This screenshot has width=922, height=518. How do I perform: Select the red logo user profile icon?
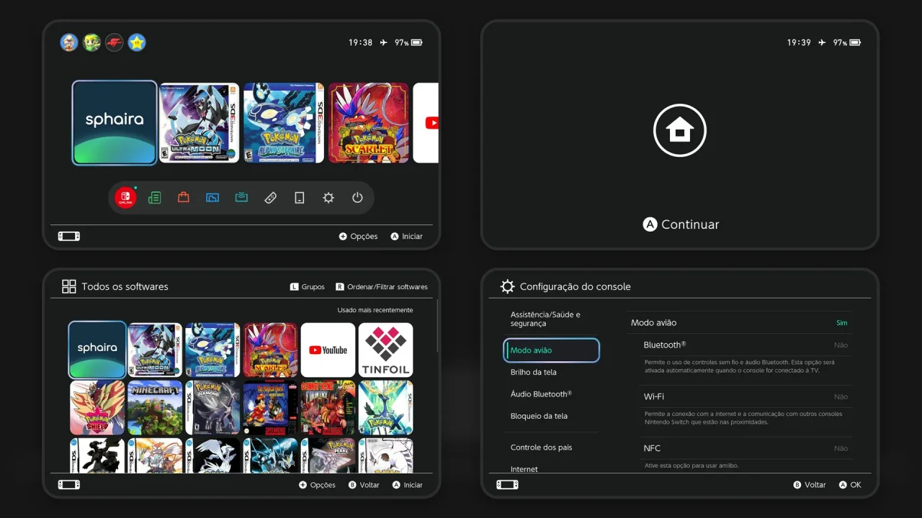(114, 42)
